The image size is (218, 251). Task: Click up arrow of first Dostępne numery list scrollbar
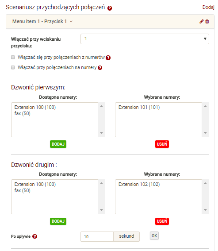pyautogui.click(x=101, y=106)
